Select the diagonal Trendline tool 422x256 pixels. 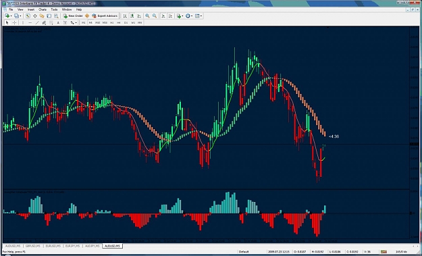37,22
